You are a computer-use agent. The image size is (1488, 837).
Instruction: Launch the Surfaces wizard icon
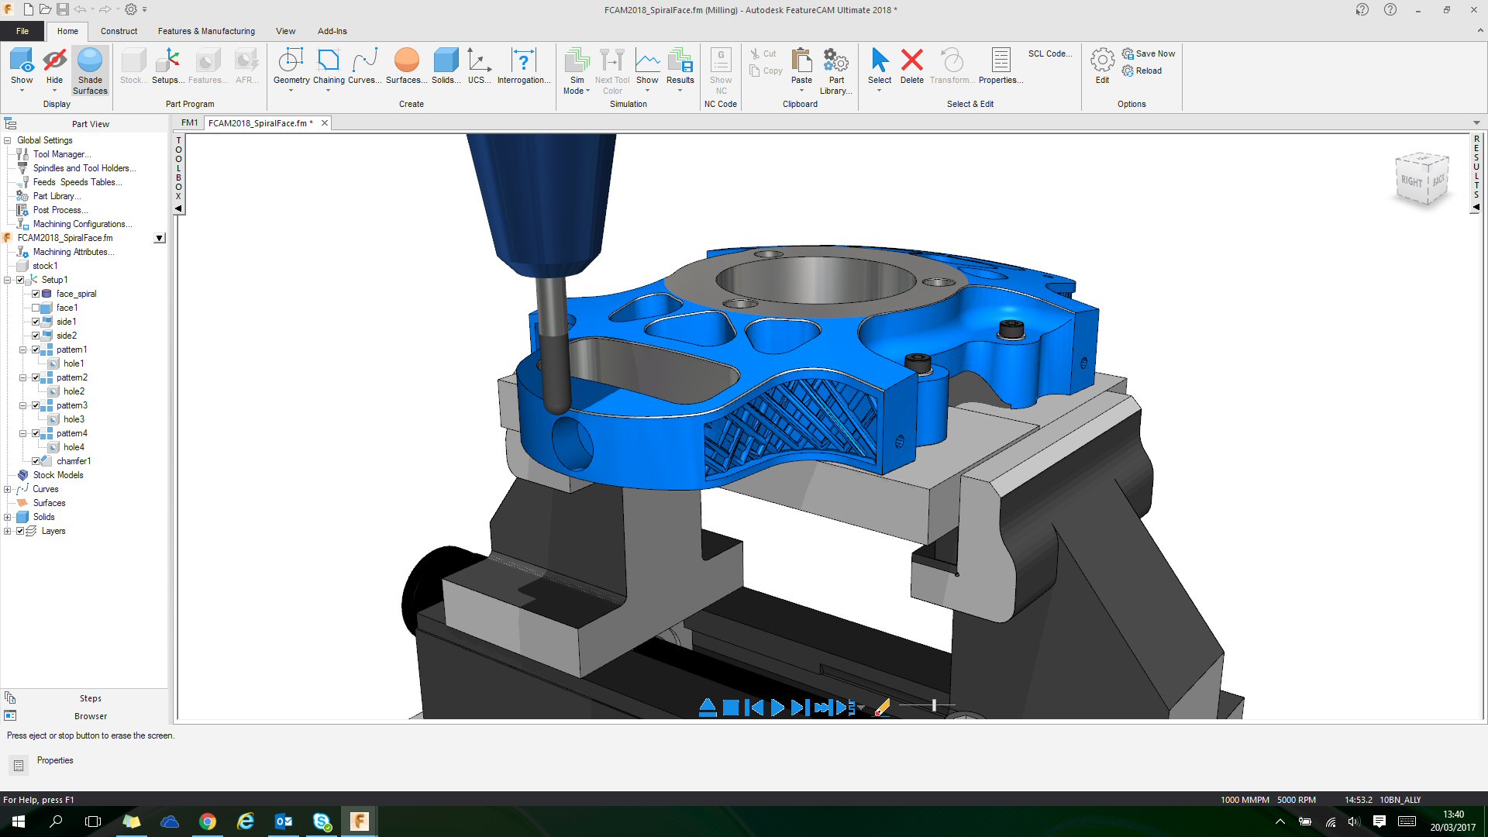(406, 67)
